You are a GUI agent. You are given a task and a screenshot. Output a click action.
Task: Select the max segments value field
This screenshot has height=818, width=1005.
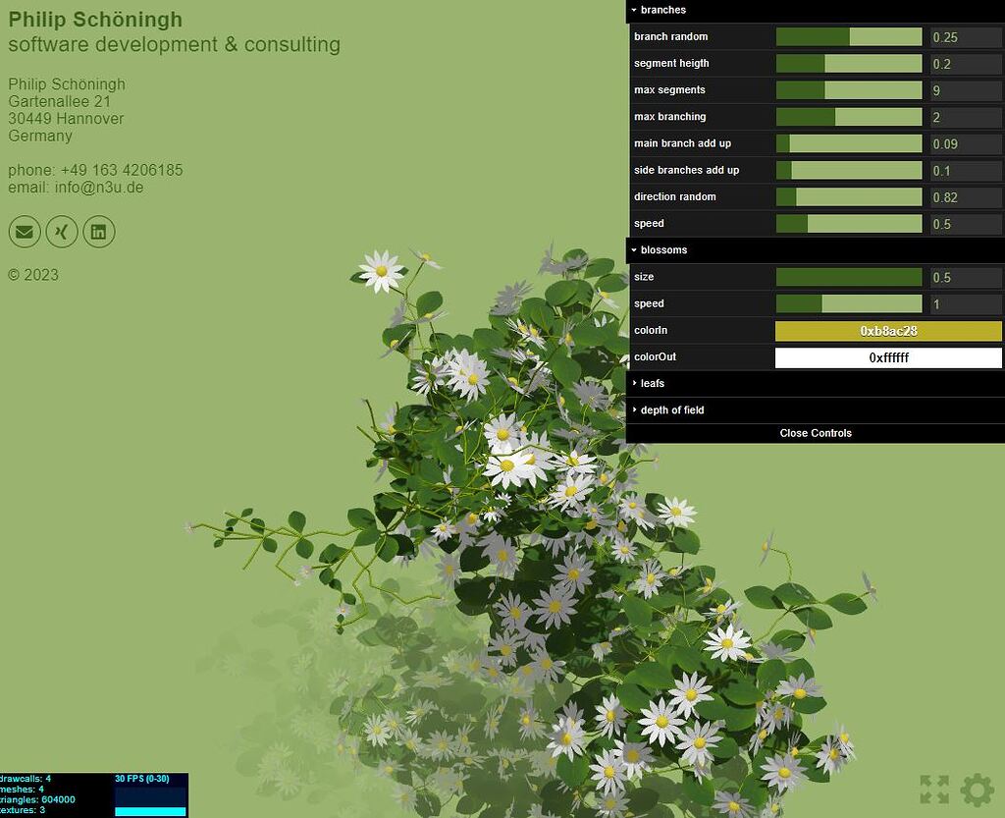[x=966, y=89]
